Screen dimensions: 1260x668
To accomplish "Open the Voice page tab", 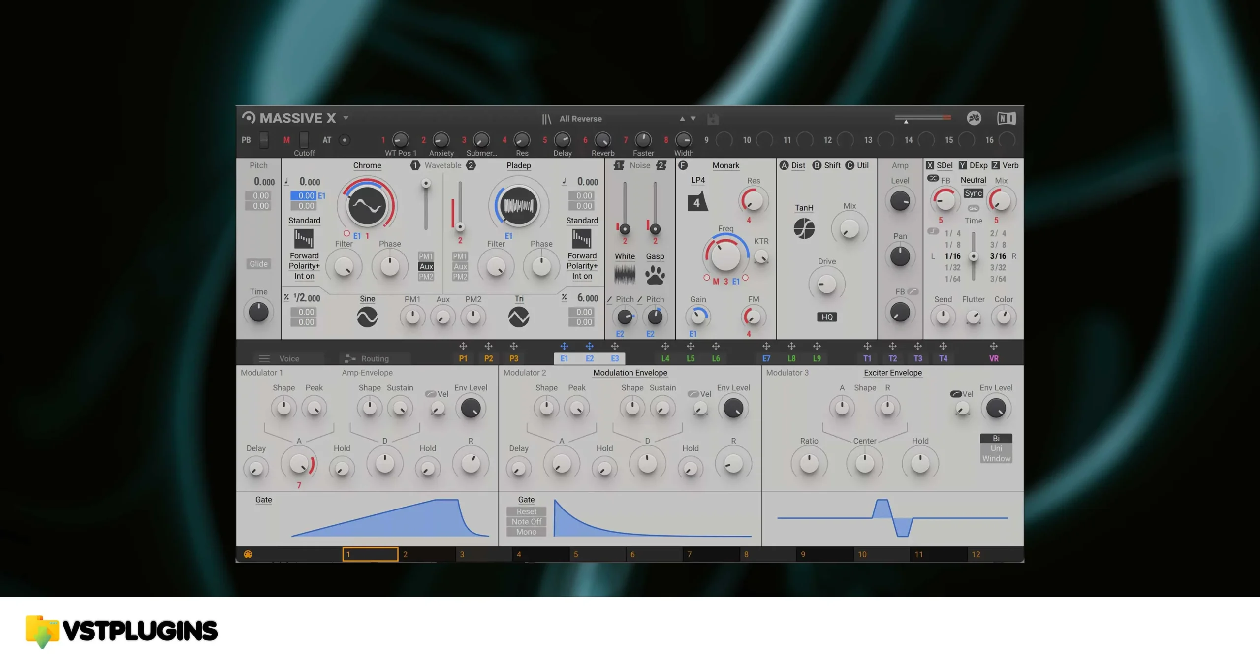I will pos(289,358).
